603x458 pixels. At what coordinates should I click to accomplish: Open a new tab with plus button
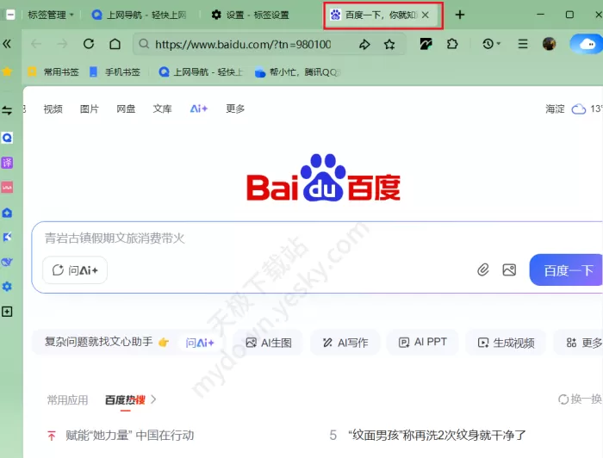point(459,15)
